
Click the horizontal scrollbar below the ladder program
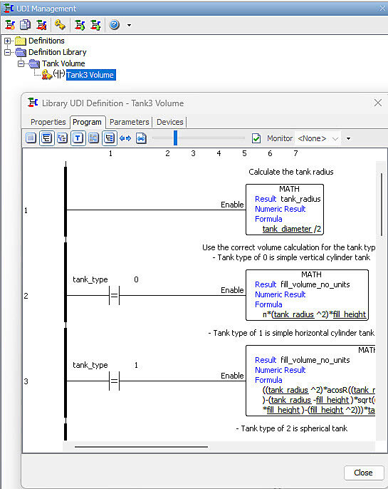pos(141,447)
